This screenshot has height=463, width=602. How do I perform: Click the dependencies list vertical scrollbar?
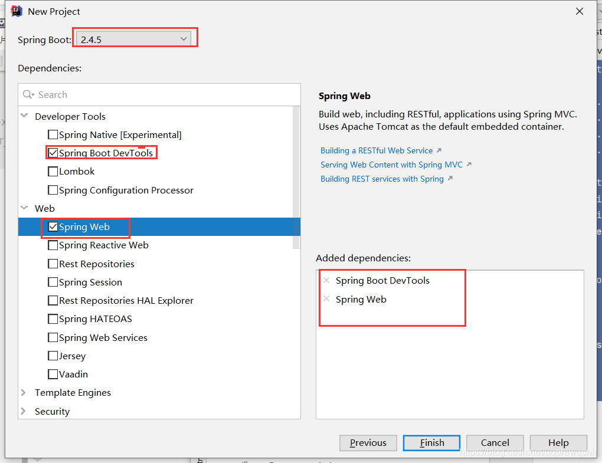pos(296,177)
